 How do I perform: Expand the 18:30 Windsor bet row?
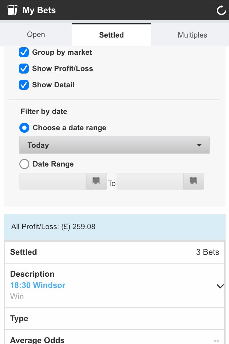click(220, 286)
